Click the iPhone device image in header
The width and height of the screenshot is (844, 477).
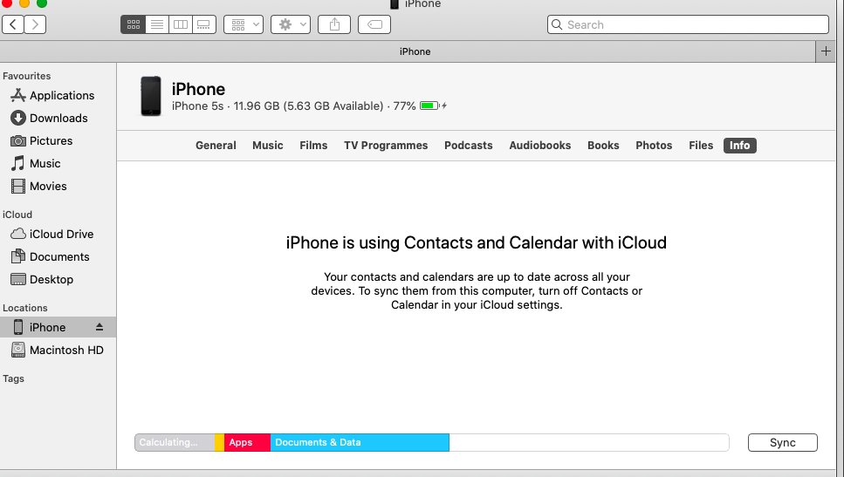pos(151,96)
